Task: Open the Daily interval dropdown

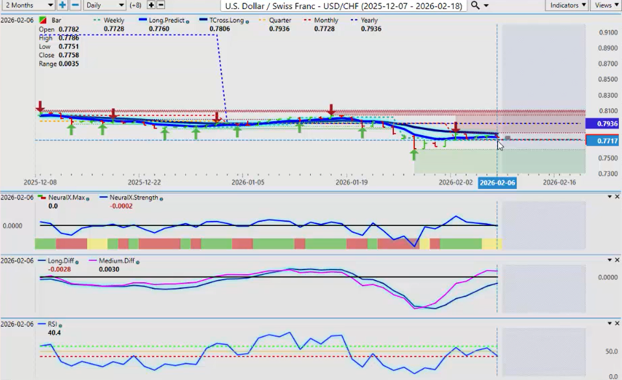Action: 104,5
